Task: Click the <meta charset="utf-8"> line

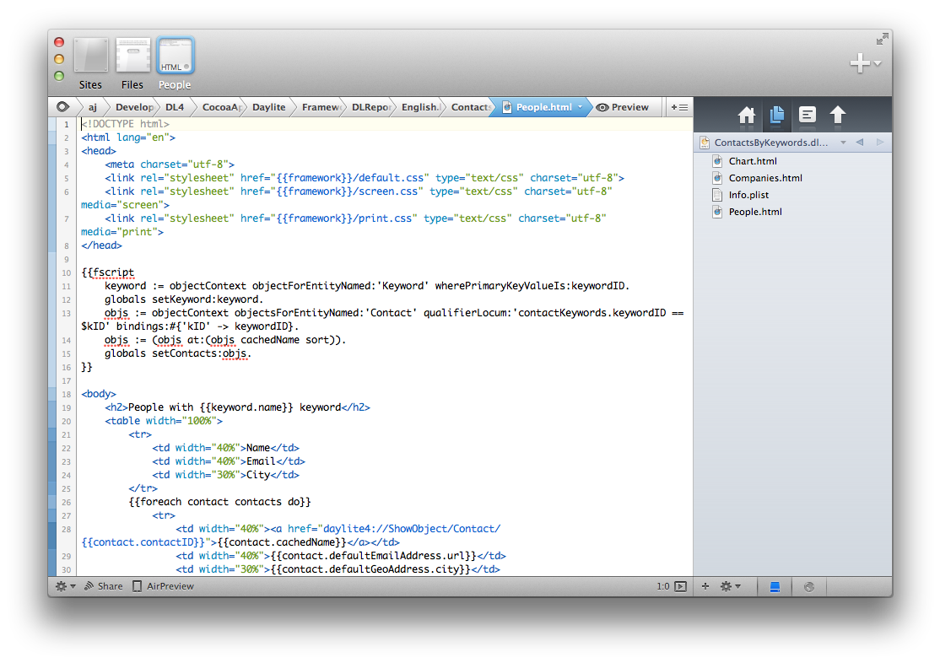Action: click(170, 164)
